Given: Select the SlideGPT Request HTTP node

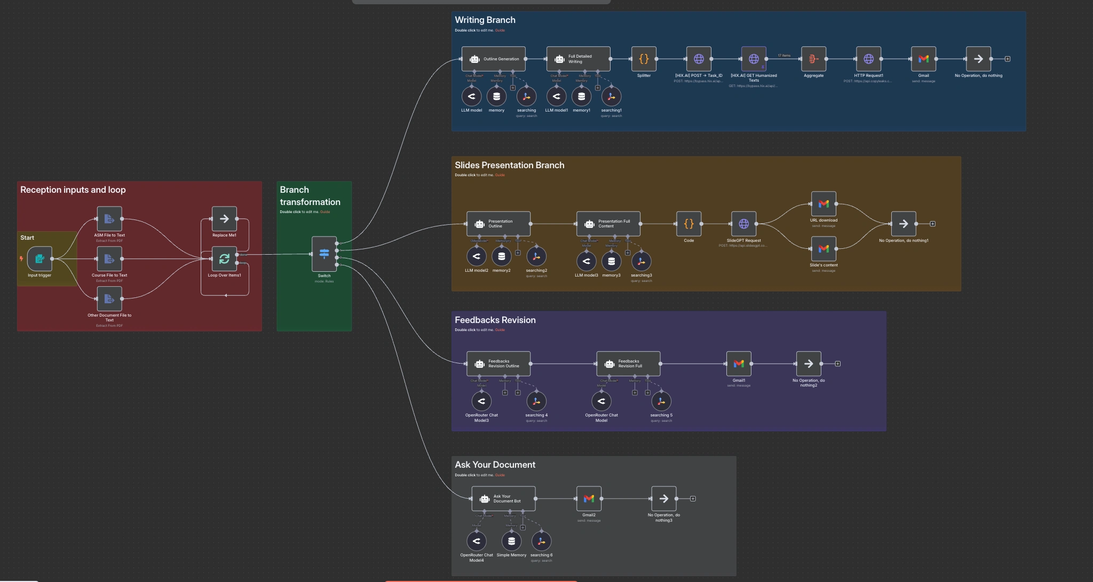Looking at the screenshot, I should click(743, 224).
